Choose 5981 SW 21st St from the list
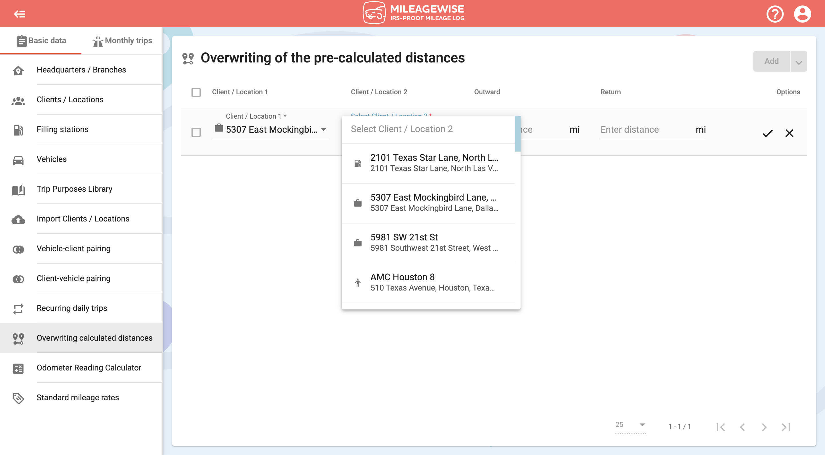 point(428,242)
